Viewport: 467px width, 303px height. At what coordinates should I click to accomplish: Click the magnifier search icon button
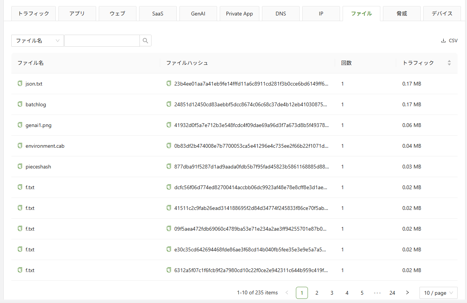(x=145, y=41)
